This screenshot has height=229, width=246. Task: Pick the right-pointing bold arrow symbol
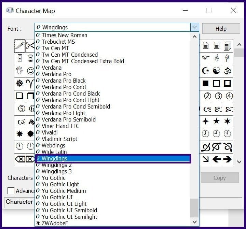(227, 159)
